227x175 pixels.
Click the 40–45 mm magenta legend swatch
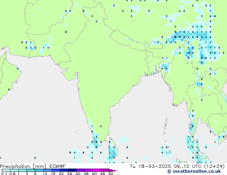97,170
